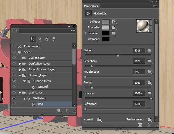
Task: Filter by Lights bulb icon in 3D panel
Action: pos(54,39)
